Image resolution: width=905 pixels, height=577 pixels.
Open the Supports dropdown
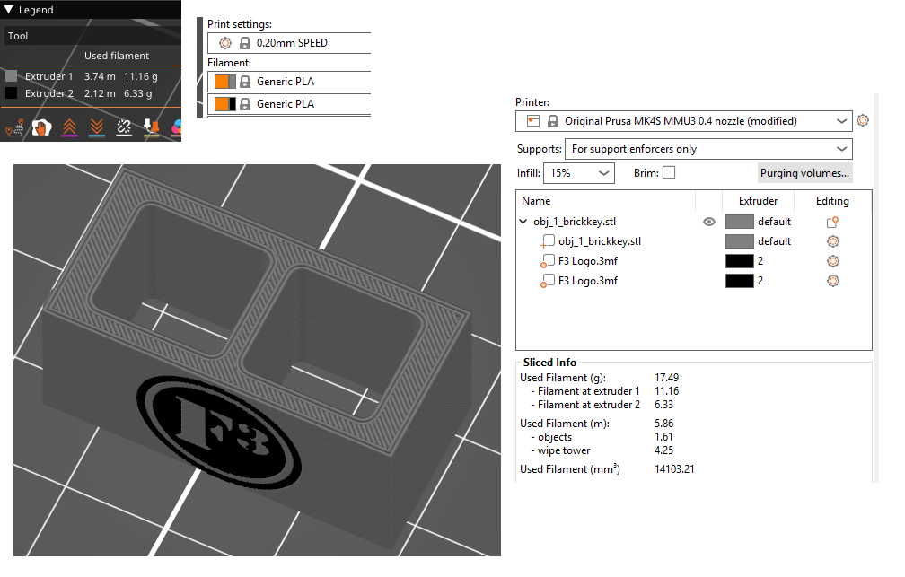coord(708,149)
